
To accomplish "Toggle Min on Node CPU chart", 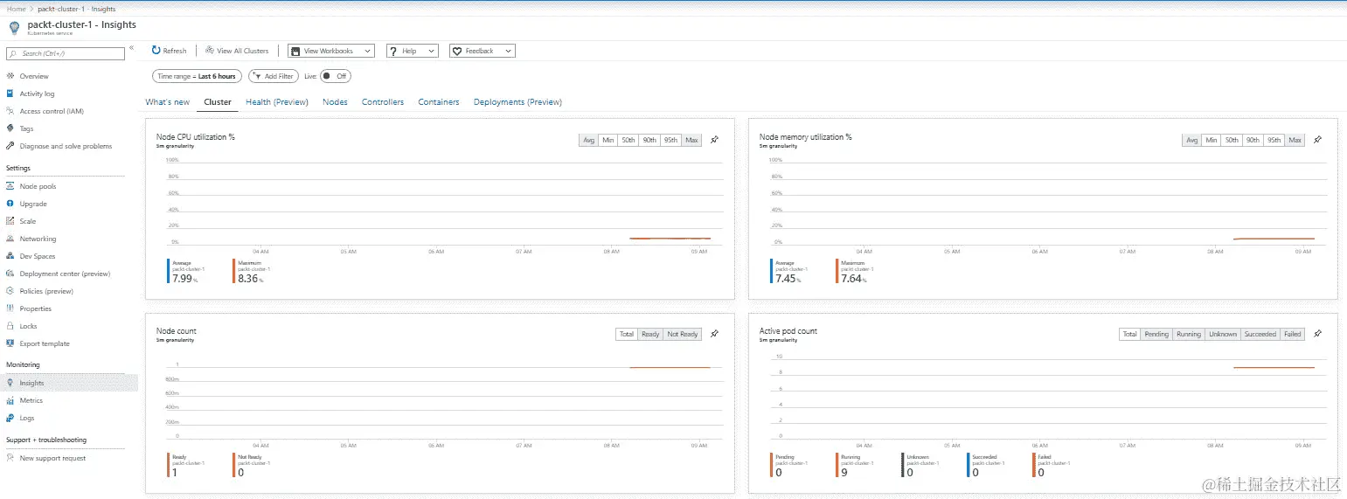I will pos(608,140).
